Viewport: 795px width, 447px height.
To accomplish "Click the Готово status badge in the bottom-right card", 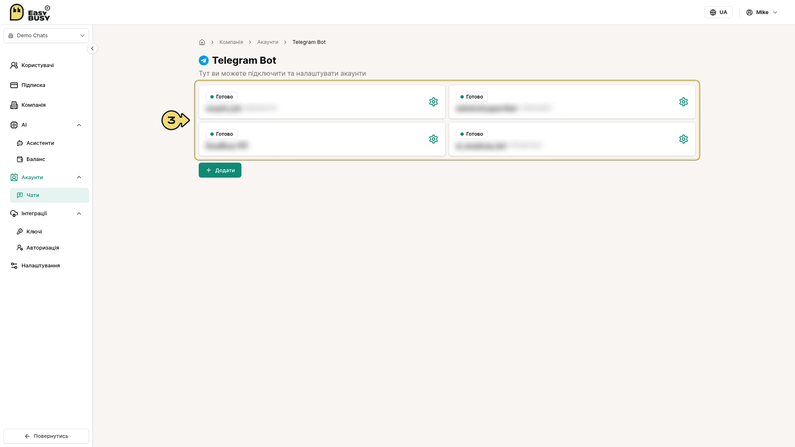I will point(472,134).
